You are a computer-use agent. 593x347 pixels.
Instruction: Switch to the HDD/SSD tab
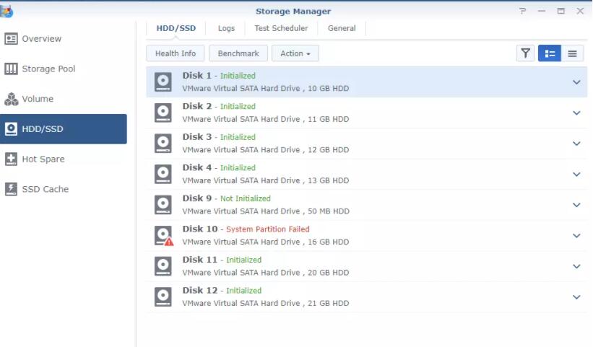[176, 28]
